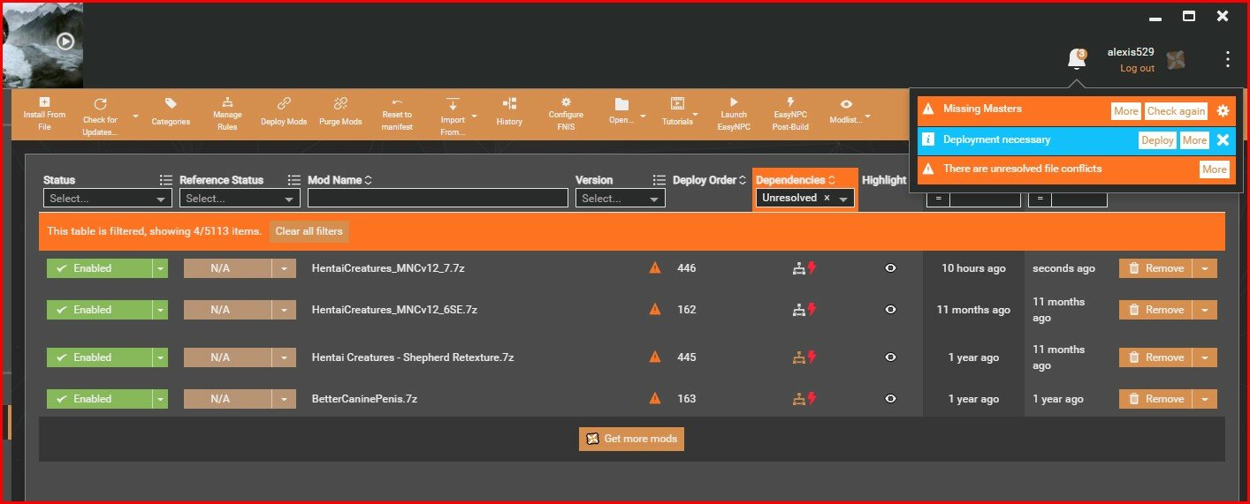Clear the Unresolved dependency filter x
This screenshot has height=504, width=1250.
point(827,199)
